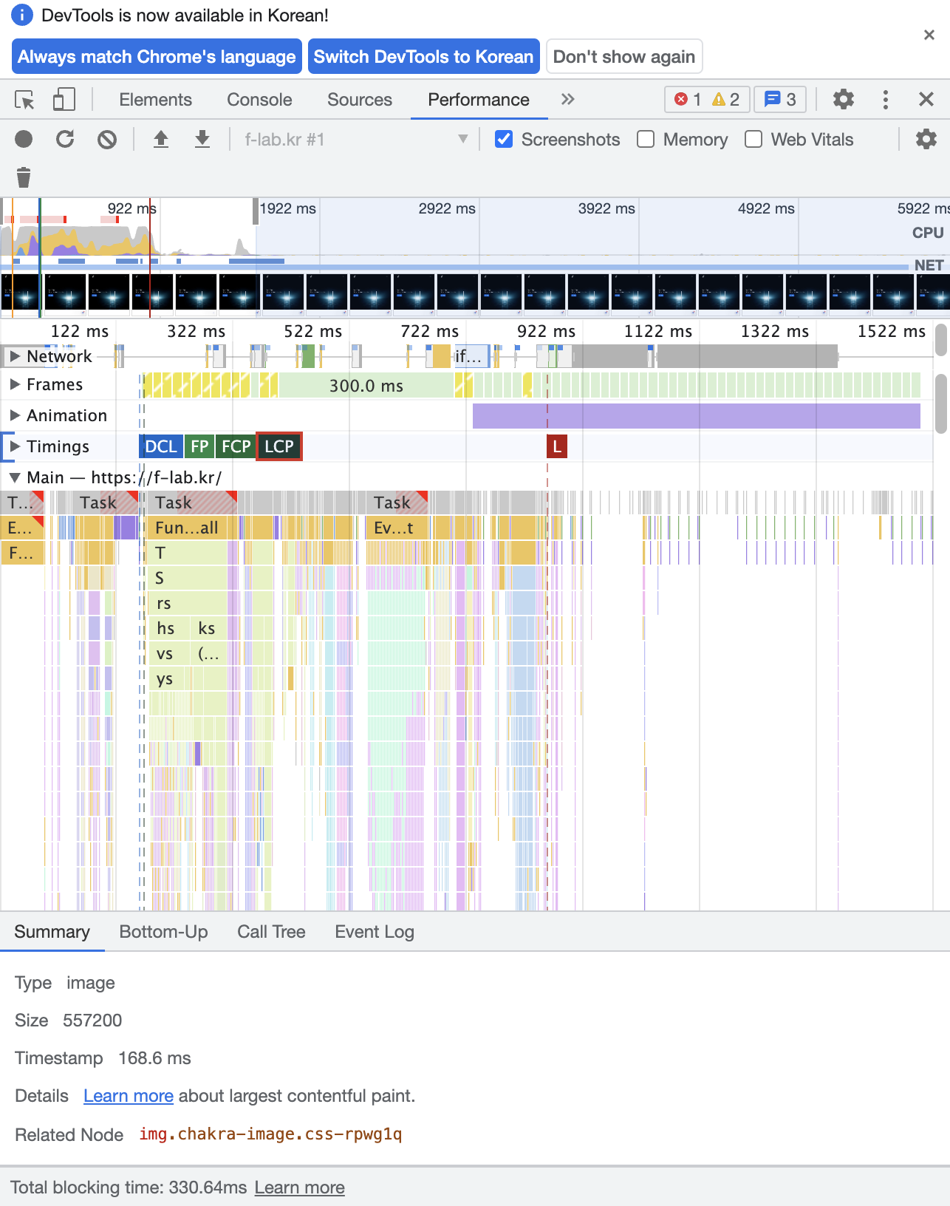Close the DevTools panel
This screenshot has height=1206, width=950.
(926, 100)
